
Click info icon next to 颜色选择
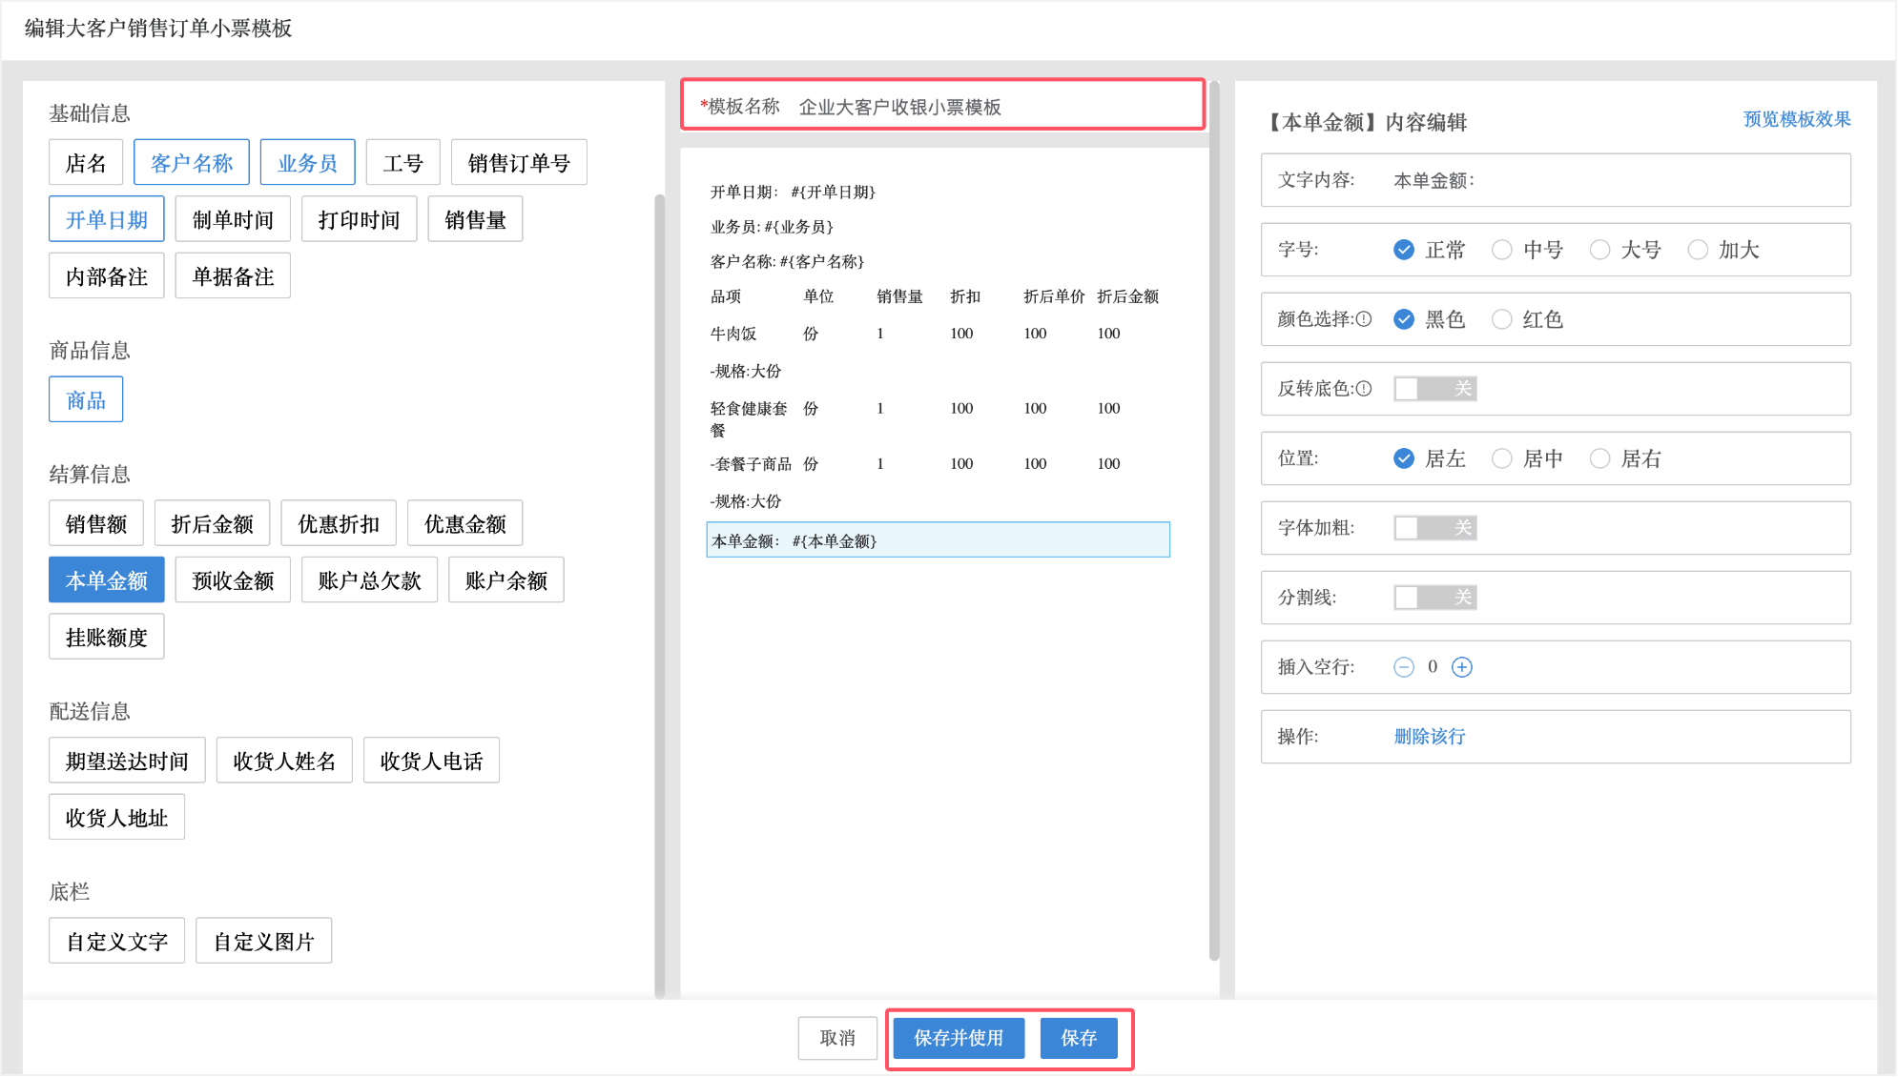pyautogui.click(x=1364, y=319)
